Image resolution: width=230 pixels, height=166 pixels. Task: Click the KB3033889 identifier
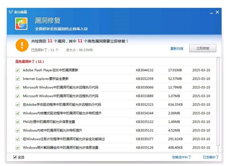[145, 96]
